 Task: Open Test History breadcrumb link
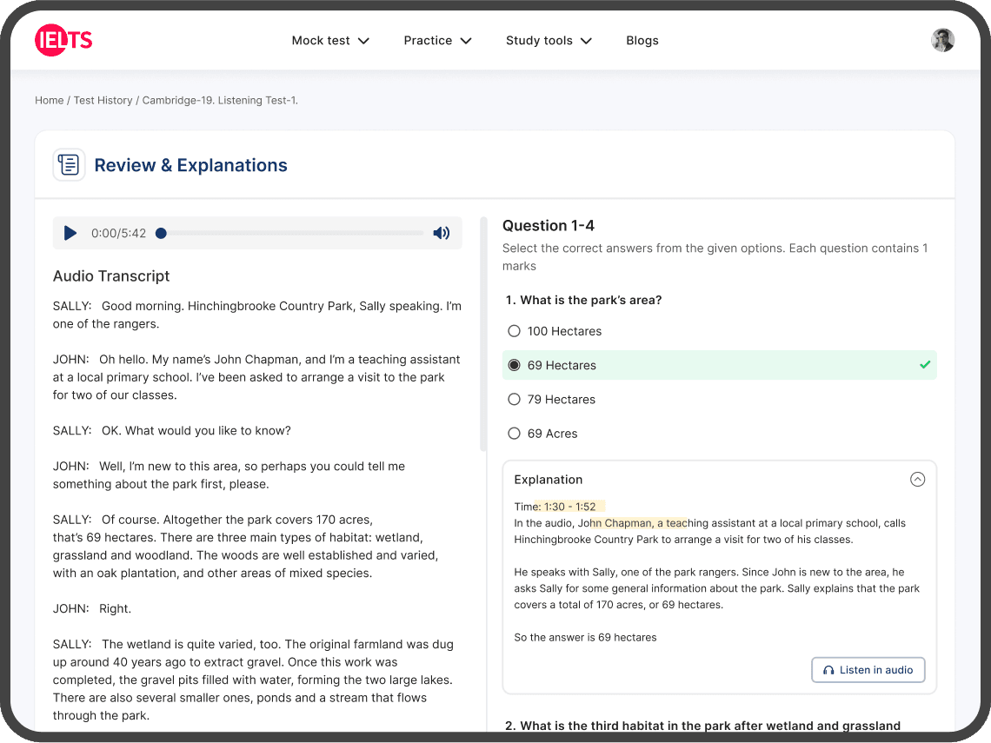tap(103, 100)
